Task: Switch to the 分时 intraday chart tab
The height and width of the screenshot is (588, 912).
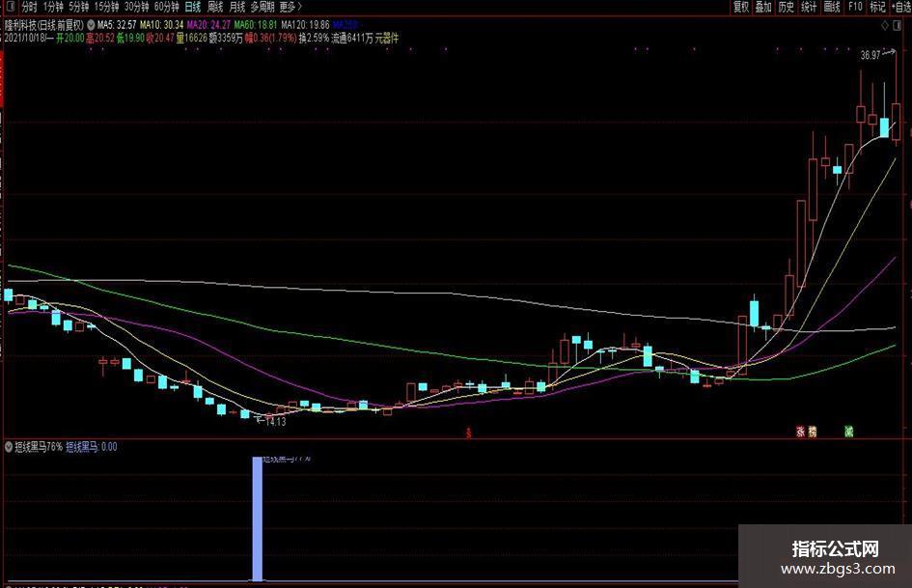Action: point(29,7)
